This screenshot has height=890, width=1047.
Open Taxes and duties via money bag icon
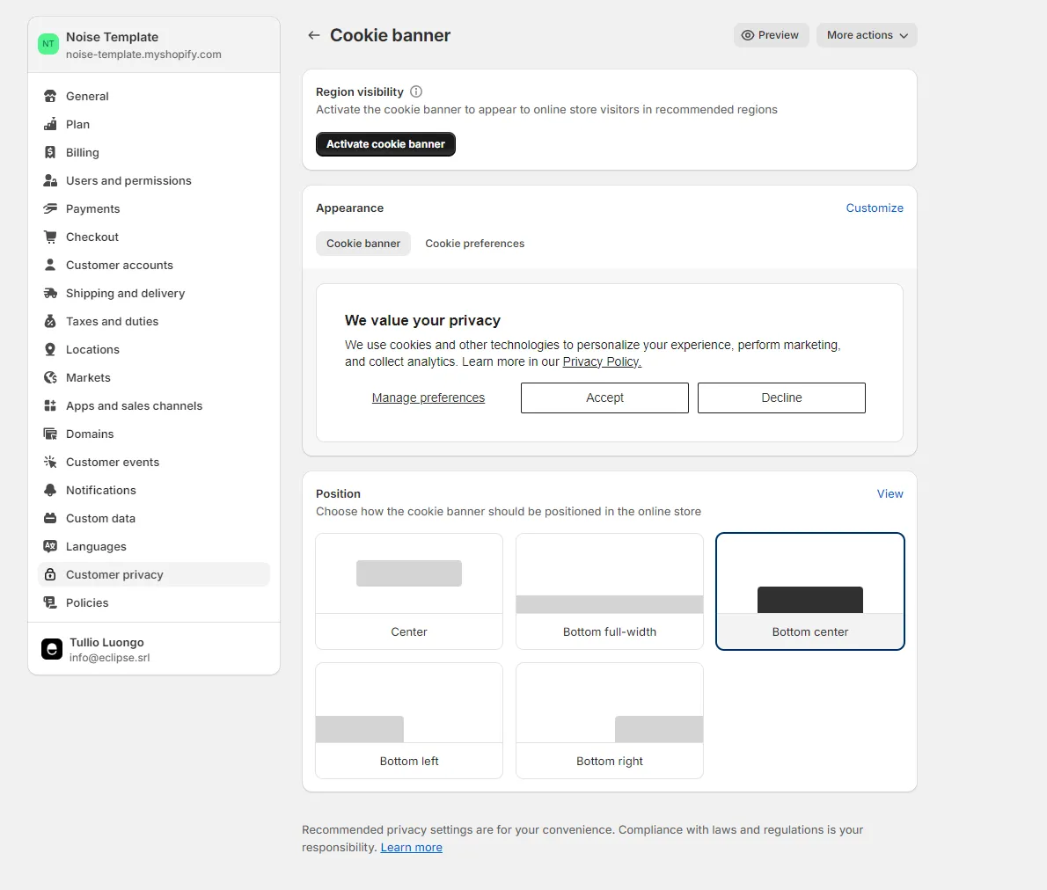click(50, 321)
